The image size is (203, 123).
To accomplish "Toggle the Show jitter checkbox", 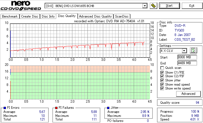I will point(162,80).
